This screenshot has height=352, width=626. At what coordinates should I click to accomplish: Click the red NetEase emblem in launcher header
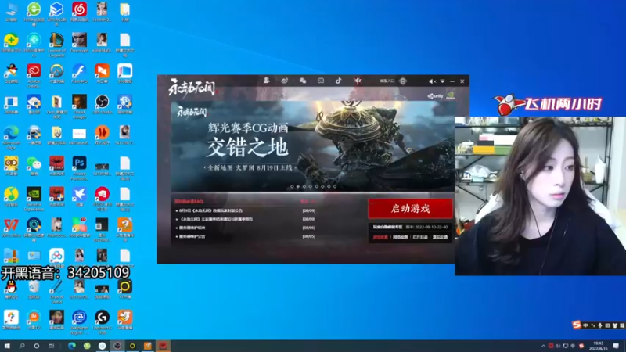pyautogui.click(x=358, y=81)
